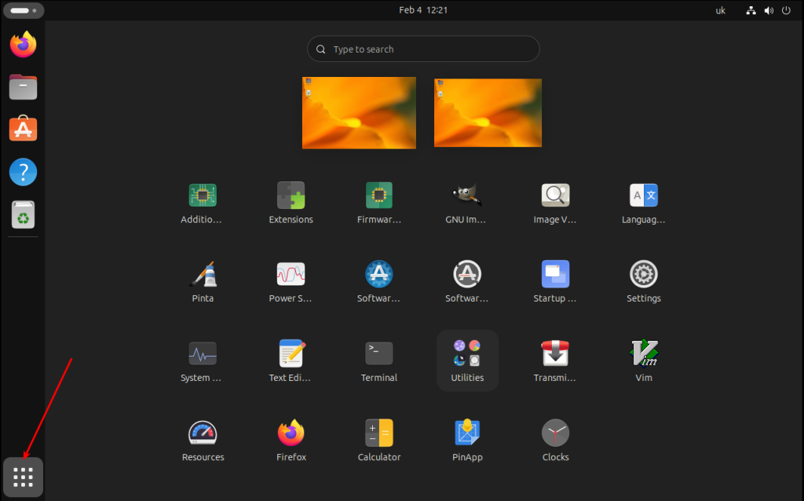Viewport: 804px width, 501px height.
Task: Open the clock and calendar menu
Action: [x=423, y=10]
